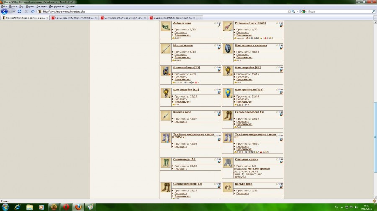Open the Журнал menu
The image size is (377, 211).
pyautogui.click(x=30, y=6)
